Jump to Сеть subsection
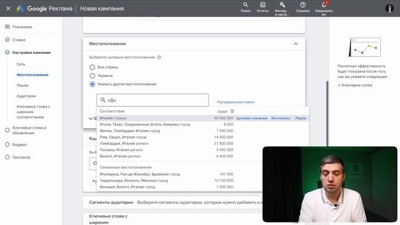This screenshot has height=225, width=400. click(x=21, y=64)
